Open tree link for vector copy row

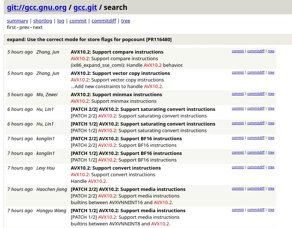pyautogui.click(x=271, y=72)
